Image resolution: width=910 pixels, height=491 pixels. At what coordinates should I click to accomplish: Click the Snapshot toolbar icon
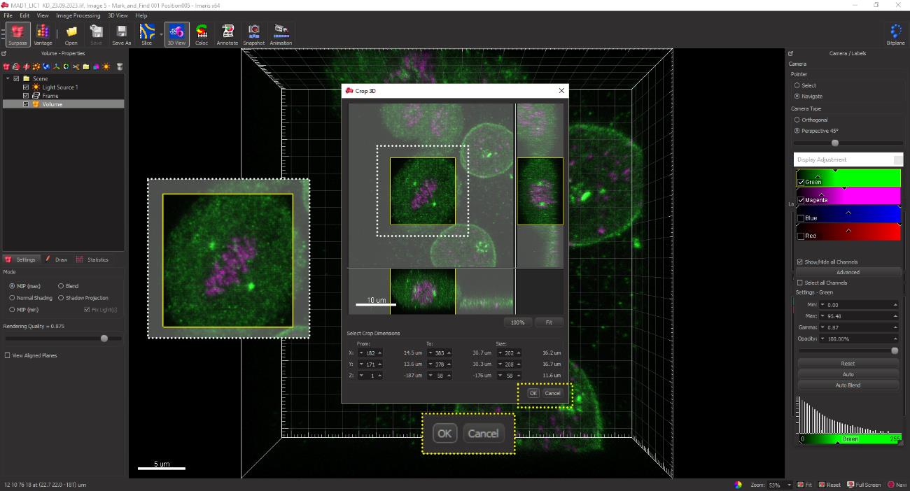[x=254, y=34]
